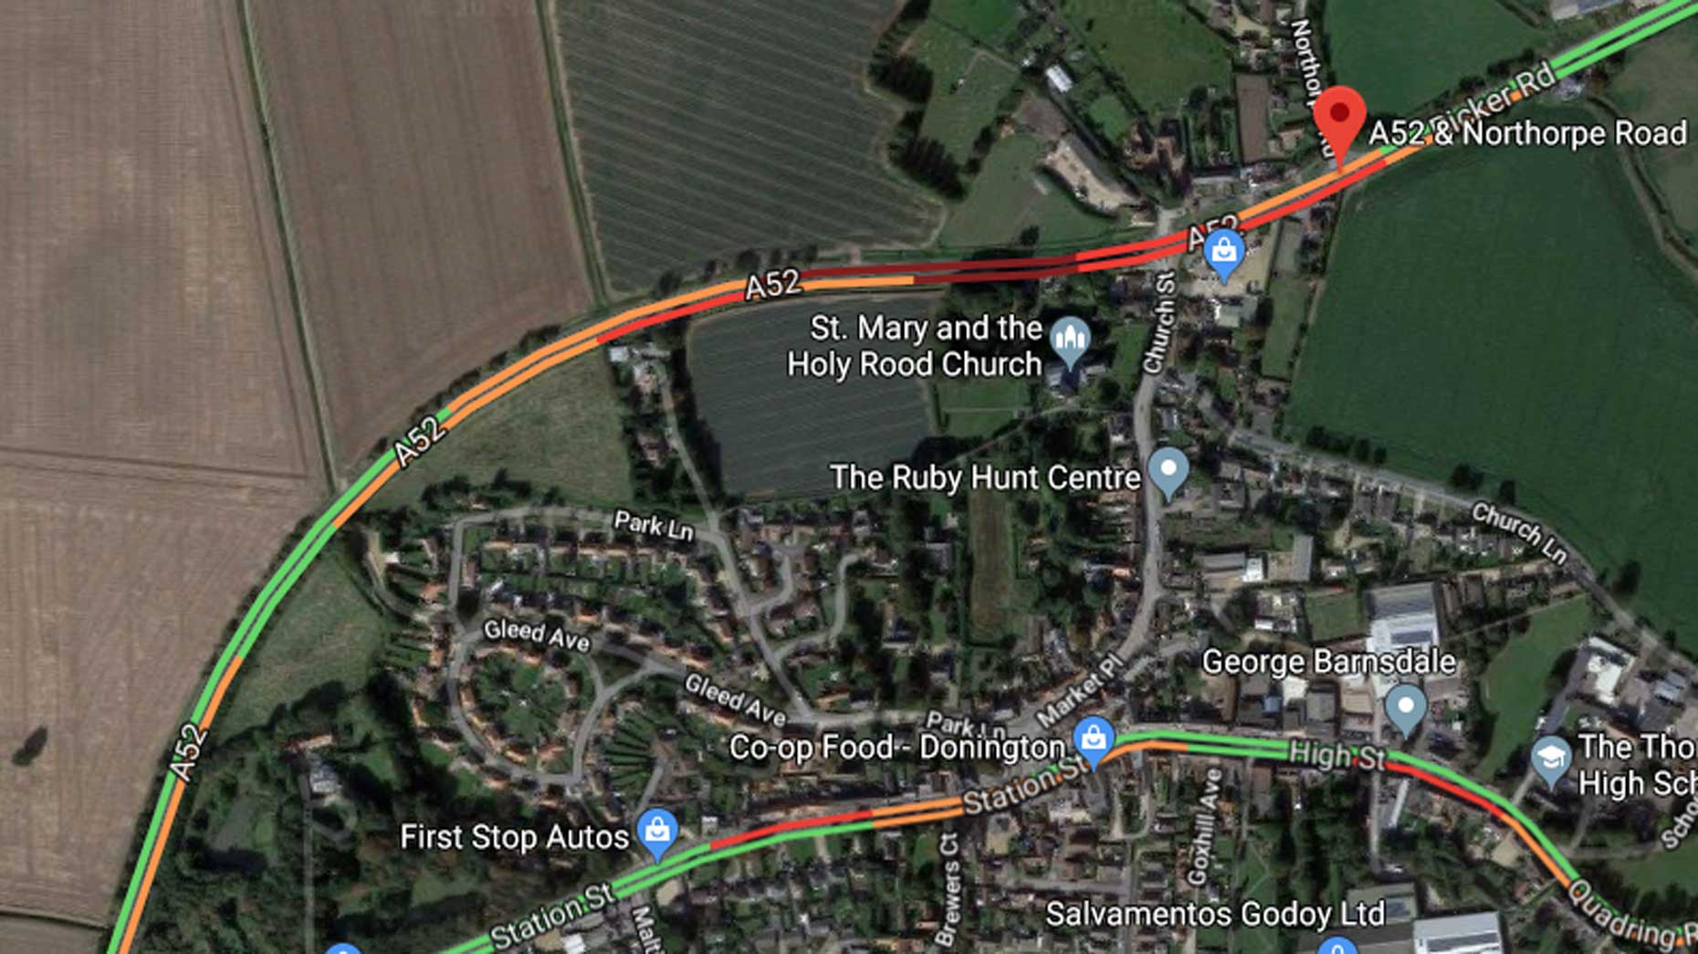This screenshot has width=1698, height=954.
Task: Open the A52 & Northorpe Road label
Action: click(x=1527, y=134)
